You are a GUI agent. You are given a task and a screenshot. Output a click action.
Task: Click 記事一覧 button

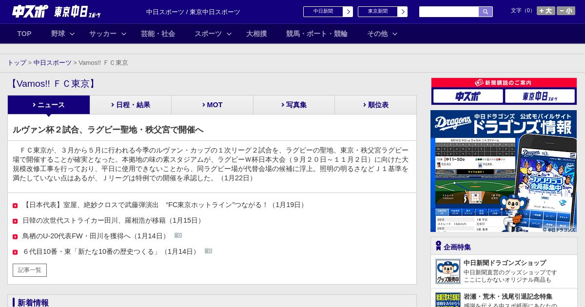[x=30, y=270]
